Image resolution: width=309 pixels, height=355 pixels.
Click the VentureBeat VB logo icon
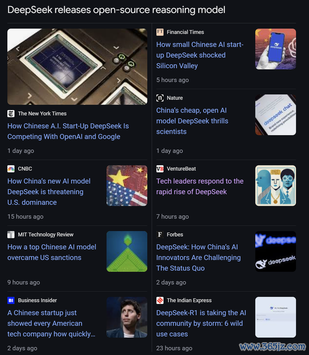[x=160, y=169]
